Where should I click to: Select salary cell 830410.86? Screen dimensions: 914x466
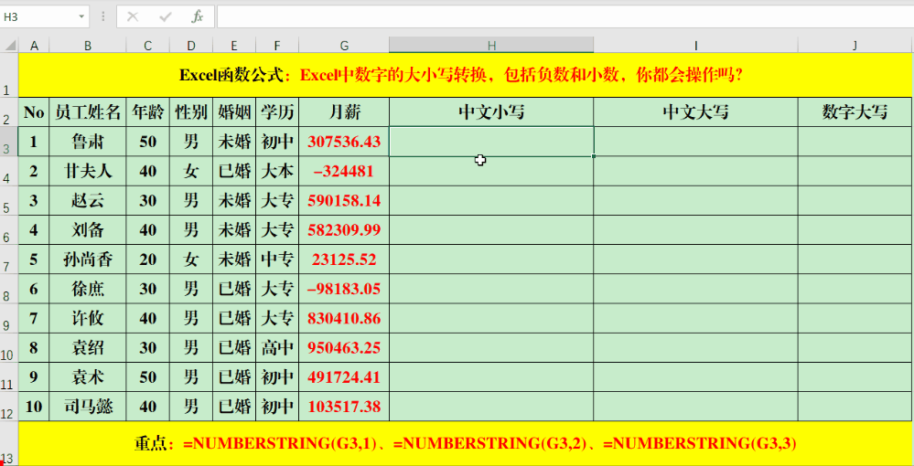pyautogui.click(x=344, y=319)
